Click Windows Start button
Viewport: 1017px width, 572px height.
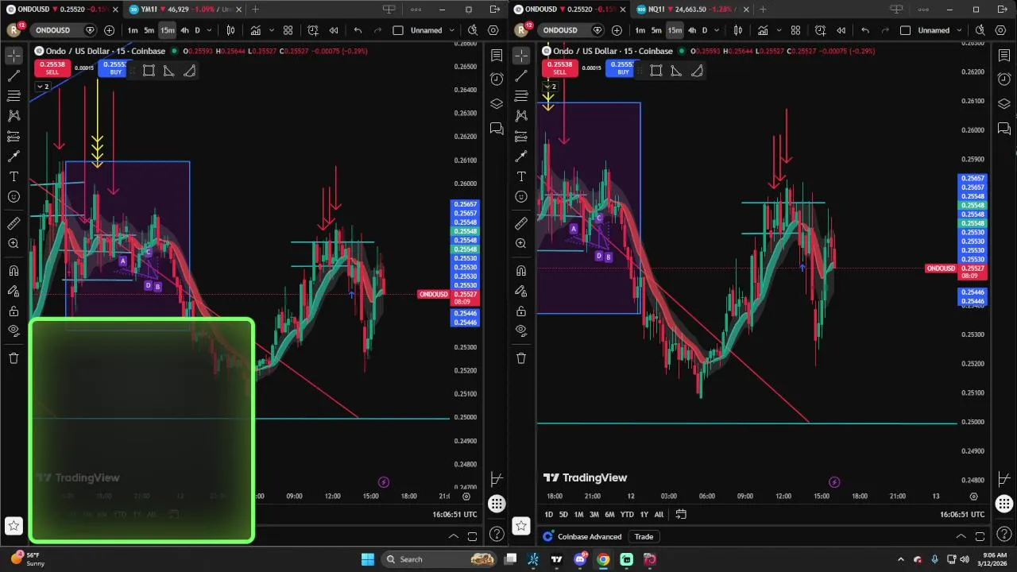click(x=368, y=559)
